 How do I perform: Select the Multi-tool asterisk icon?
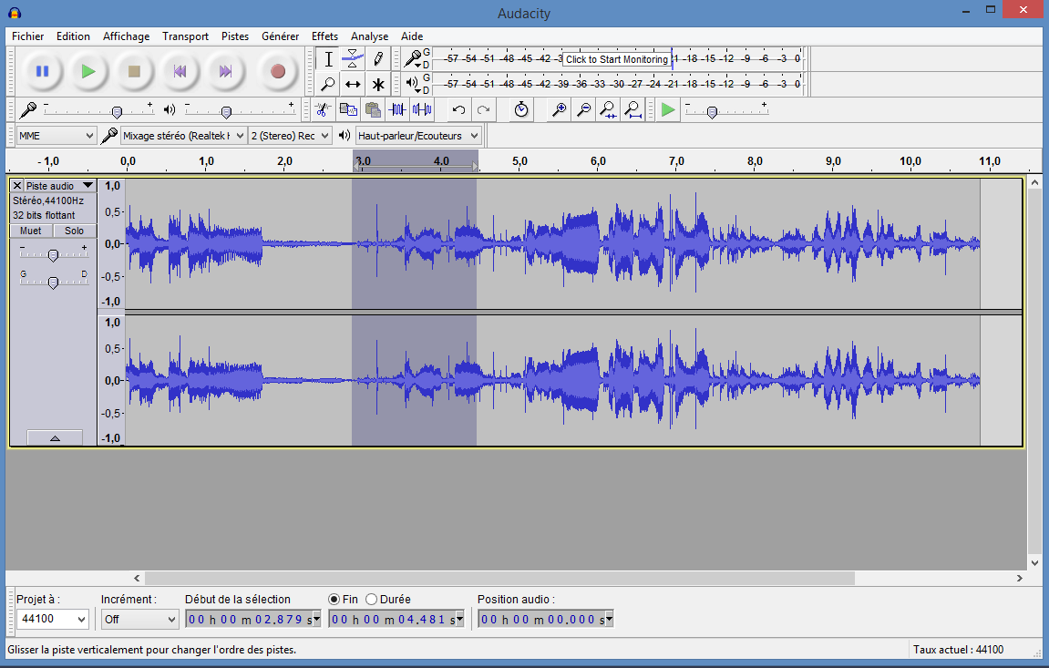pos(378,84)
